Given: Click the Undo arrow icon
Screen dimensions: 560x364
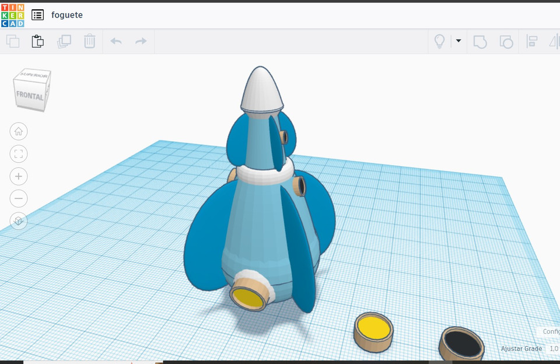Looking at the screenshot, I should tap(116, 41).
